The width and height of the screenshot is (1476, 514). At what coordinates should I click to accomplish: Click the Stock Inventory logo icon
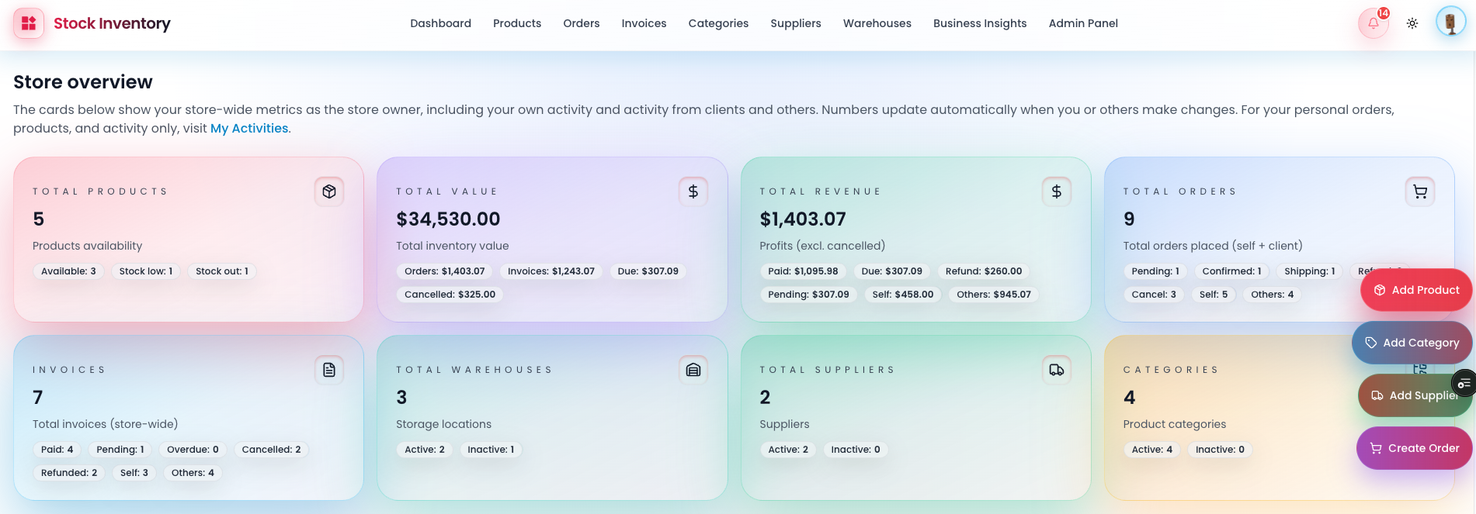click(29, 23)
